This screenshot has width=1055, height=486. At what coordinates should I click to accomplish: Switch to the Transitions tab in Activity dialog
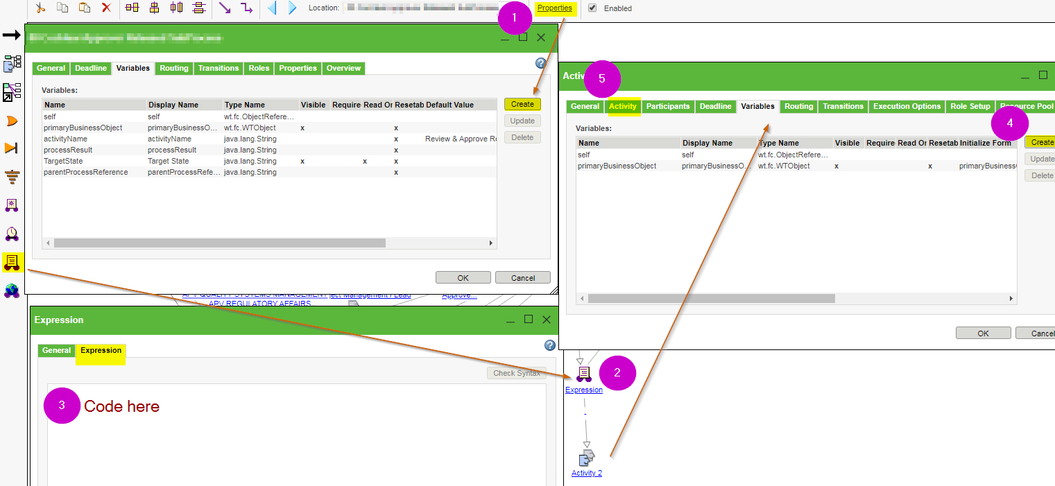(x=843, y=106)
